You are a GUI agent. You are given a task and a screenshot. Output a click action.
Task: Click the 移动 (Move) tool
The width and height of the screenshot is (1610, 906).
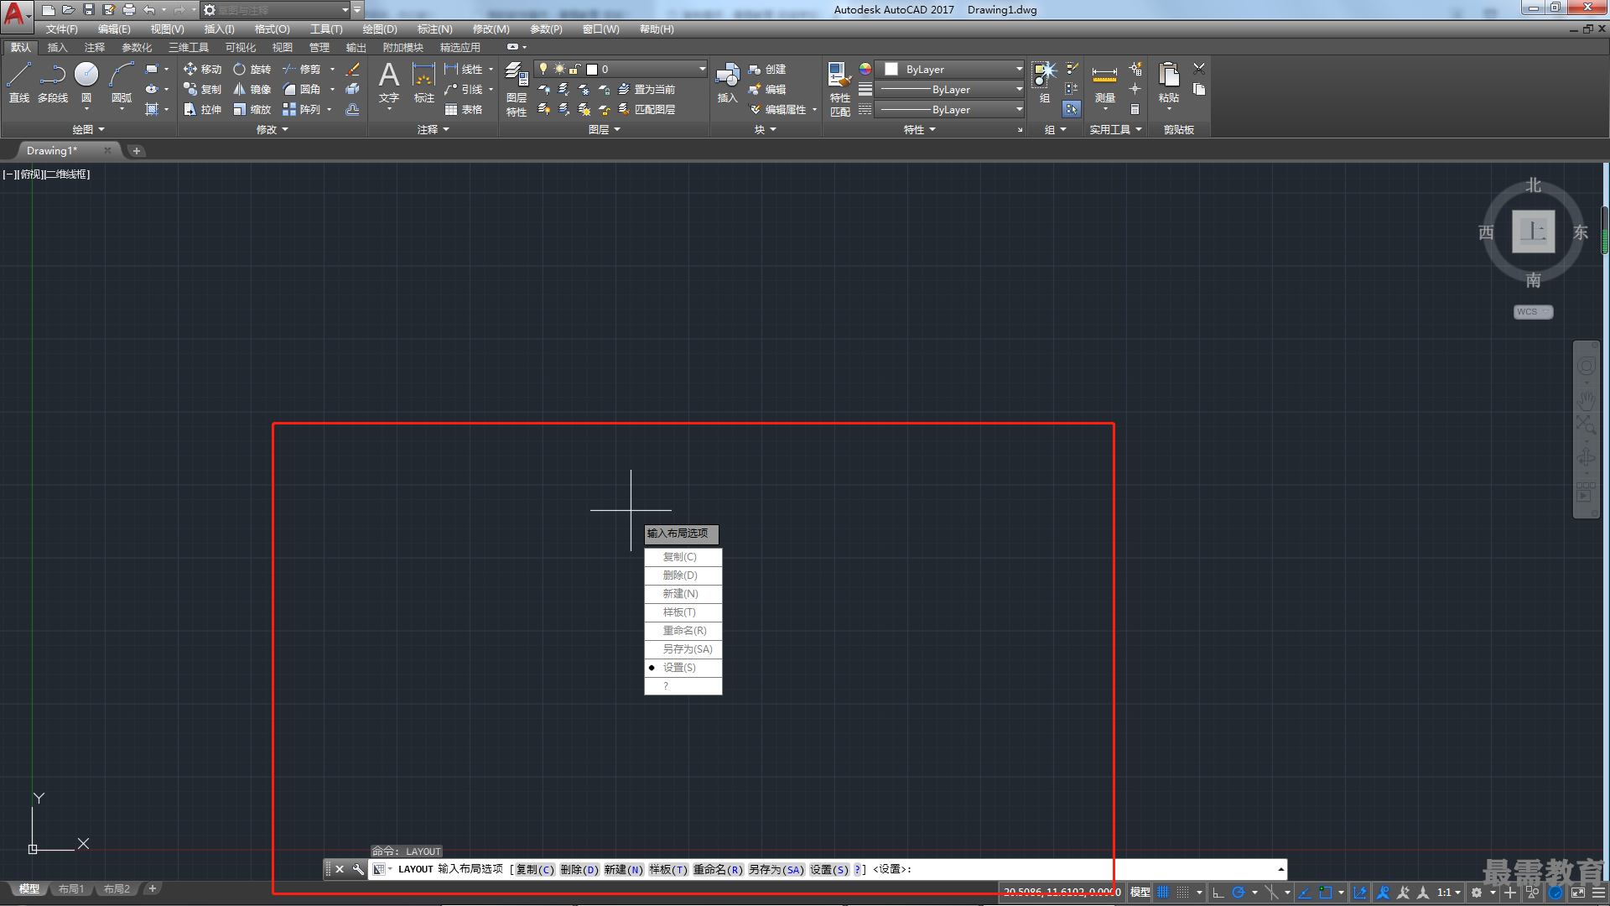click(x=202, y=69)
